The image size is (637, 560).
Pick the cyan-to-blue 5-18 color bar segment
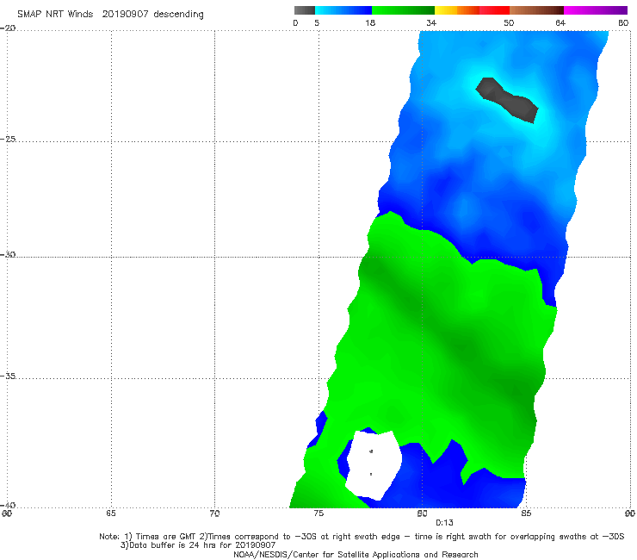coord(343,10)
